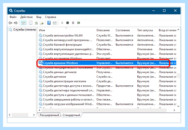188x130 pixels.
Task: Open the Файл menu
Action: pyautogui.click(x=13, y=17)
